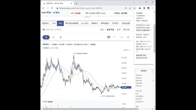Select the 일 daily period
This screenshot has height=110, width=196.
point(46,37)
